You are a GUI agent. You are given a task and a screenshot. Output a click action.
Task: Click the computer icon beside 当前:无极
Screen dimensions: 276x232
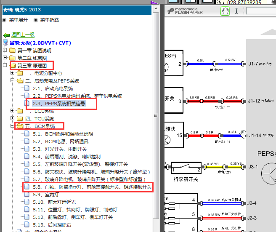point(5,43)
